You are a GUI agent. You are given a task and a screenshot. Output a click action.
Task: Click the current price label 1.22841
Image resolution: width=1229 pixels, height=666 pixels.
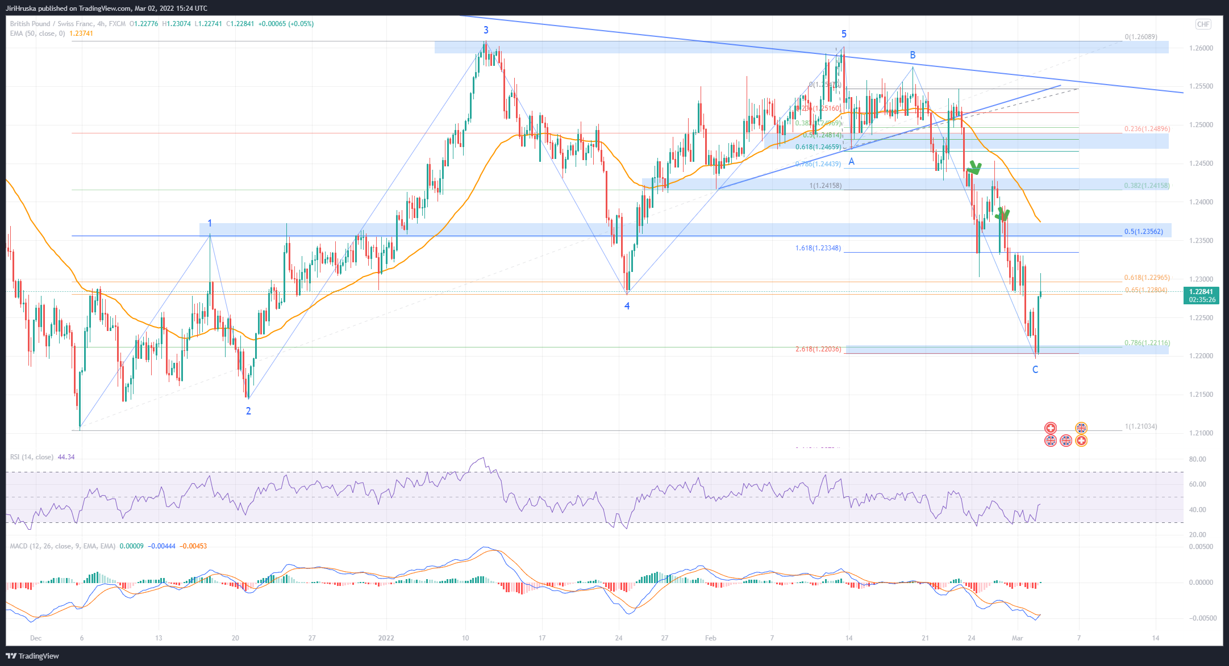pos(1201,292)
